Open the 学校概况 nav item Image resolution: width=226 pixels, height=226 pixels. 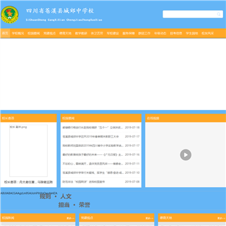(x=18, y=33)
